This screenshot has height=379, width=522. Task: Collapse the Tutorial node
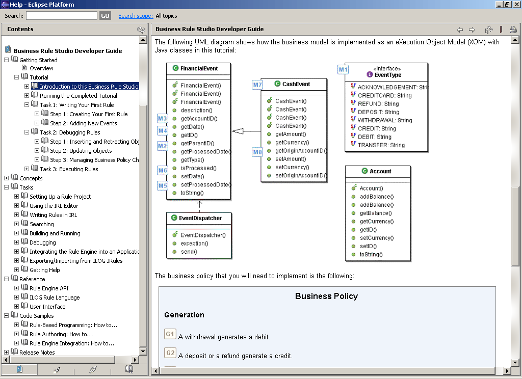16,77
